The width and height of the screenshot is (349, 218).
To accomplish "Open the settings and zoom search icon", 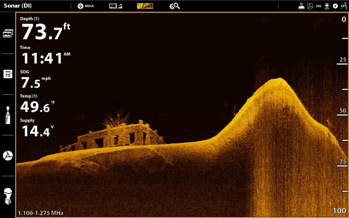I will click(174, 6).
